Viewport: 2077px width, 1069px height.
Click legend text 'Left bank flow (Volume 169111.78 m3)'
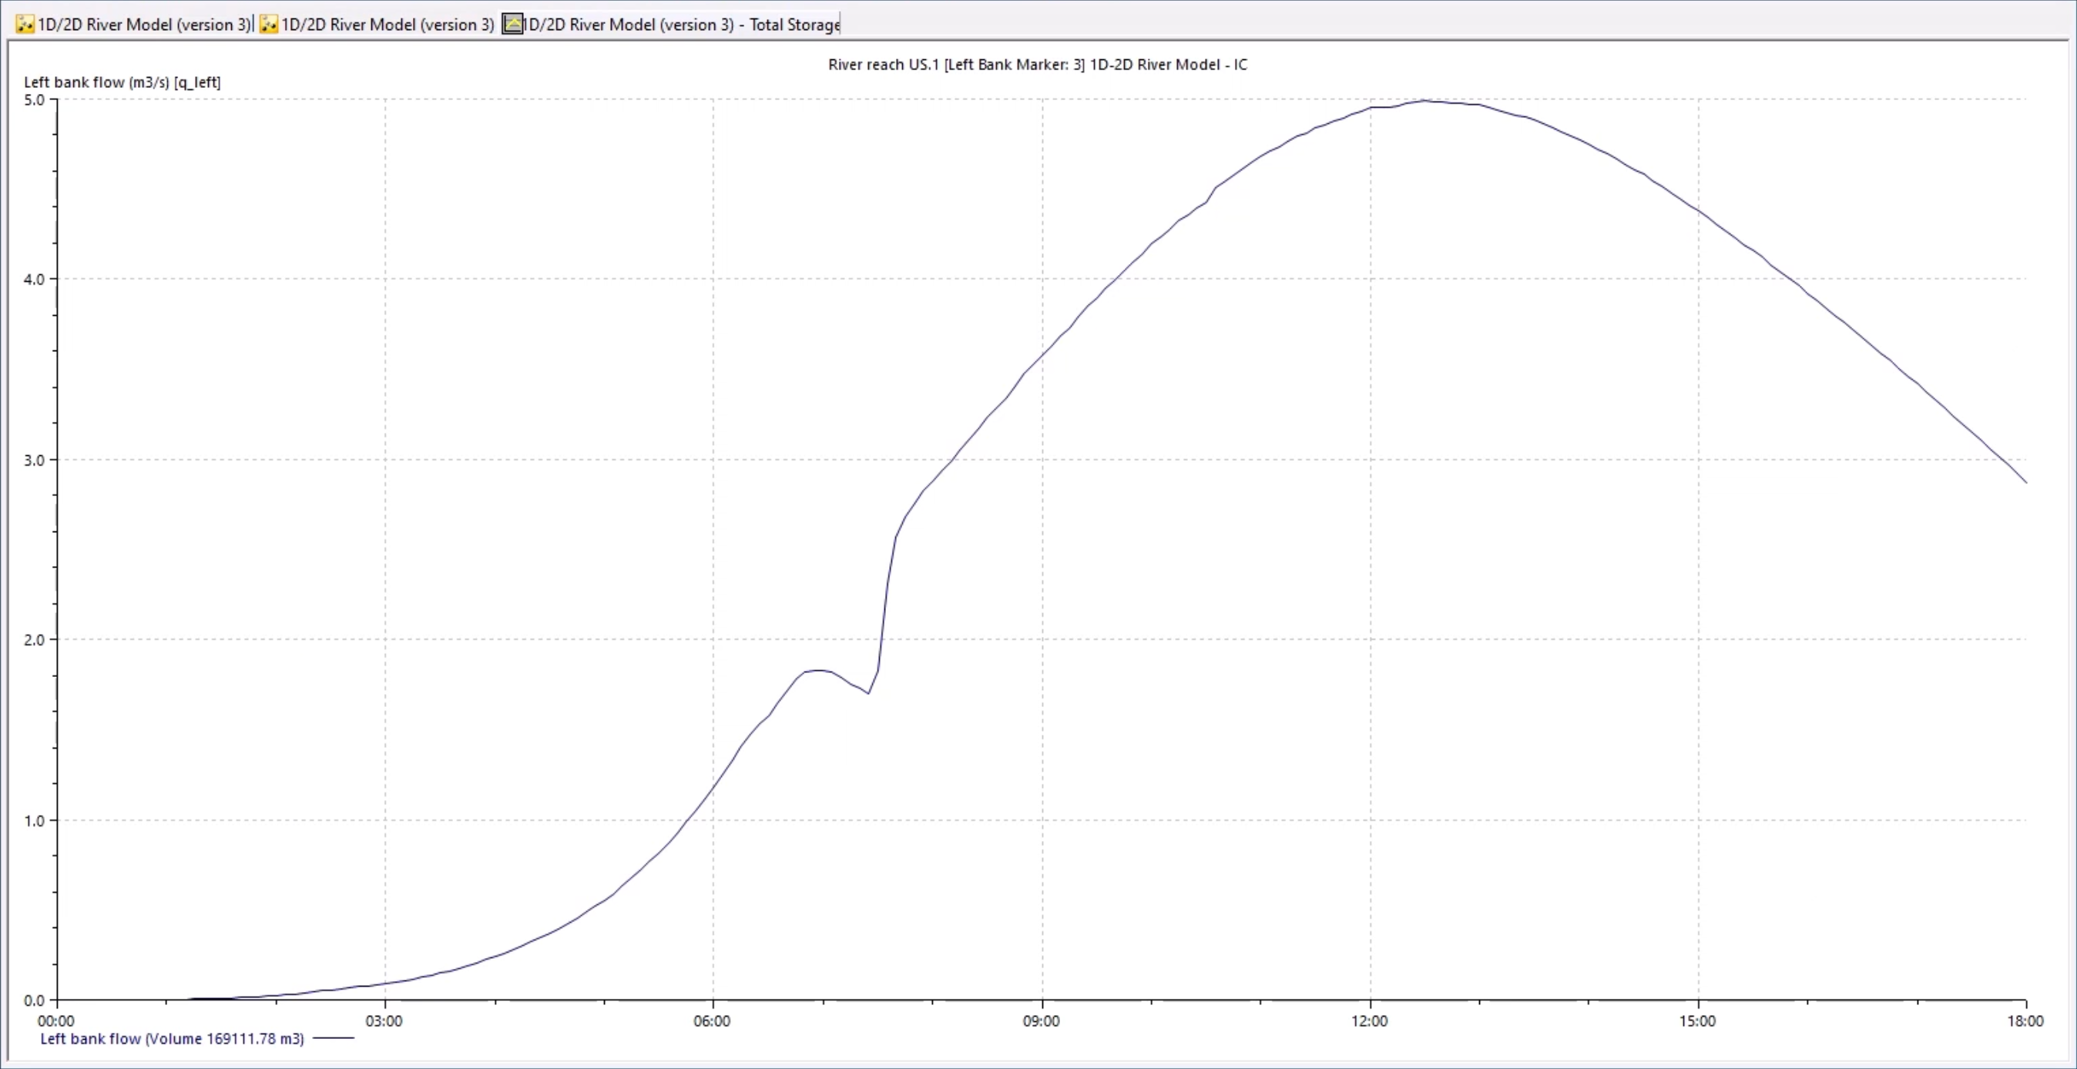pos(173,1038)
